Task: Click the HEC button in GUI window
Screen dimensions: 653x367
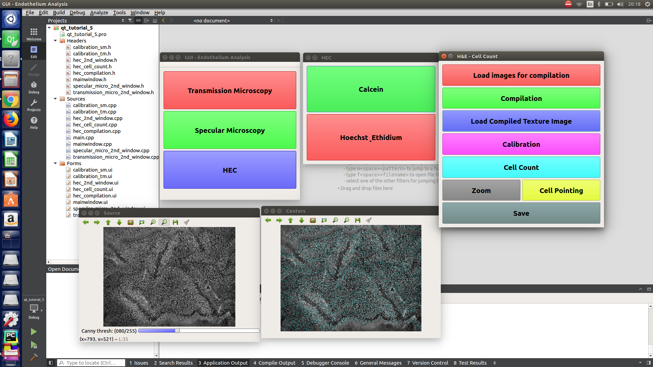Action: tap(230, 170)
